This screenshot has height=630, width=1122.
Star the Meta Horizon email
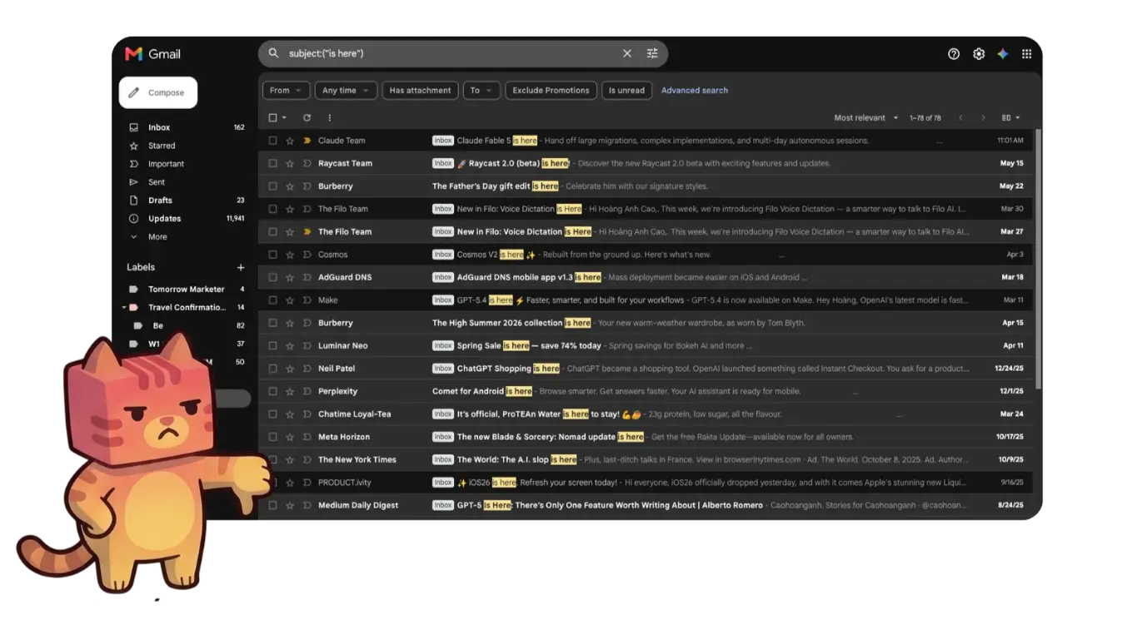click(x=290, y=437)
